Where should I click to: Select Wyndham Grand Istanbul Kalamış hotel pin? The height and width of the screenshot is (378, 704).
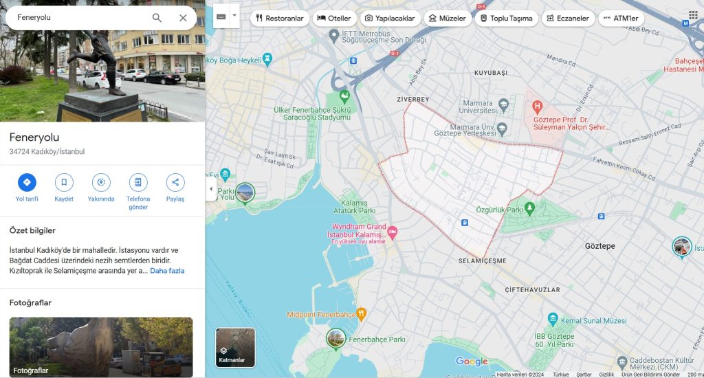point(392,232)
